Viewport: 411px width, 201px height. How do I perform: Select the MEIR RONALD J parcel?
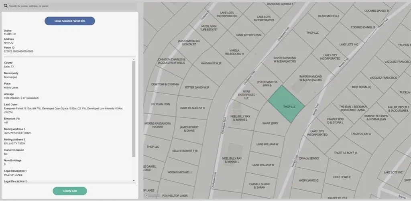click(x=361, y=87)
